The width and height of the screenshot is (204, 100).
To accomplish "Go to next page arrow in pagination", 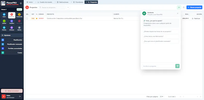I will pos(197,97).
